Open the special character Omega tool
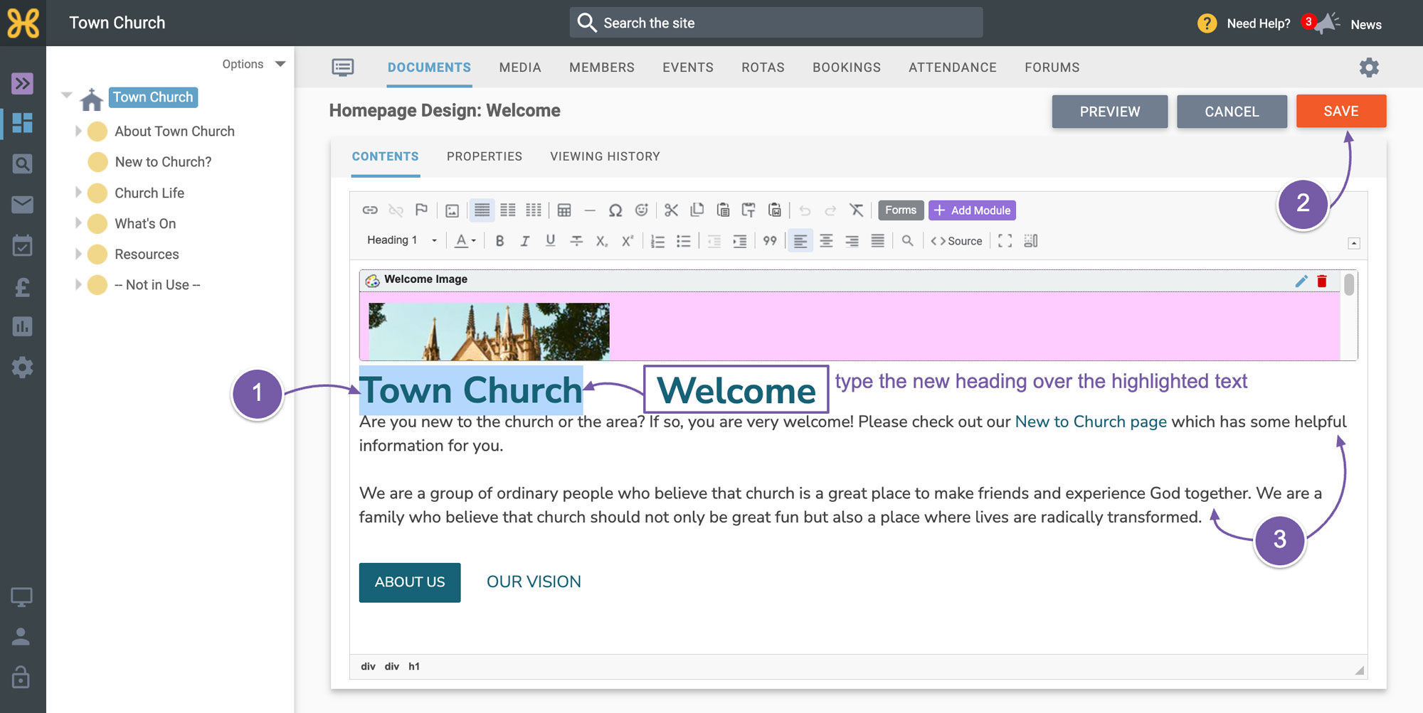The height and width of the screenshot is (713, 1423). tap(615, 210)
